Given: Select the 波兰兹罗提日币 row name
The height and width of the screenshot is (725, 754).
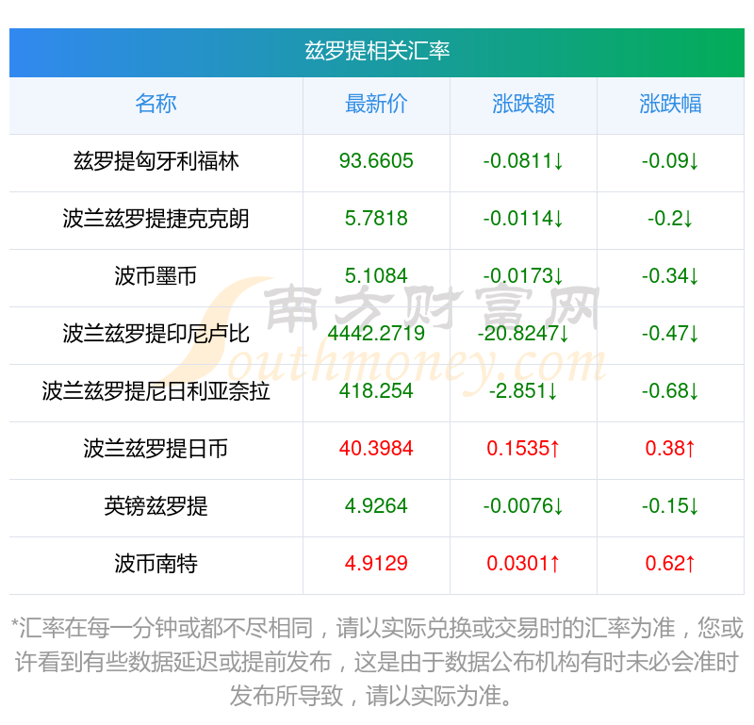Looking at the screenshot, I should (x=156, y=449).
